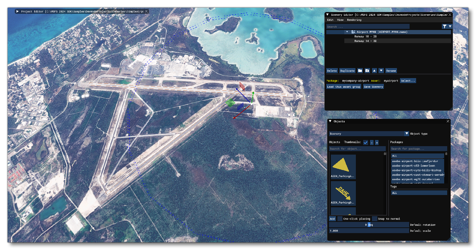Click the Default rotation value field
Viewport: 476px width, 250px height.
[x=368, y=225]
